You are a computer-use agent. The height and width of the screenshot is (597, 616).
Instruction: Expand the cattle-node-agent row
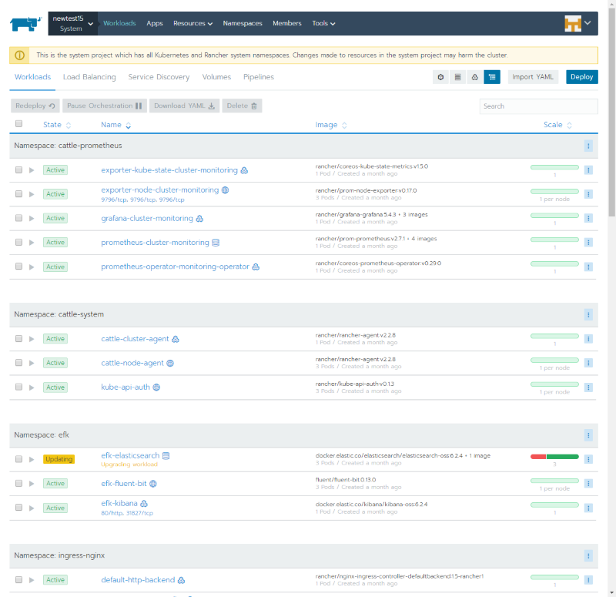tap(32, 363)
